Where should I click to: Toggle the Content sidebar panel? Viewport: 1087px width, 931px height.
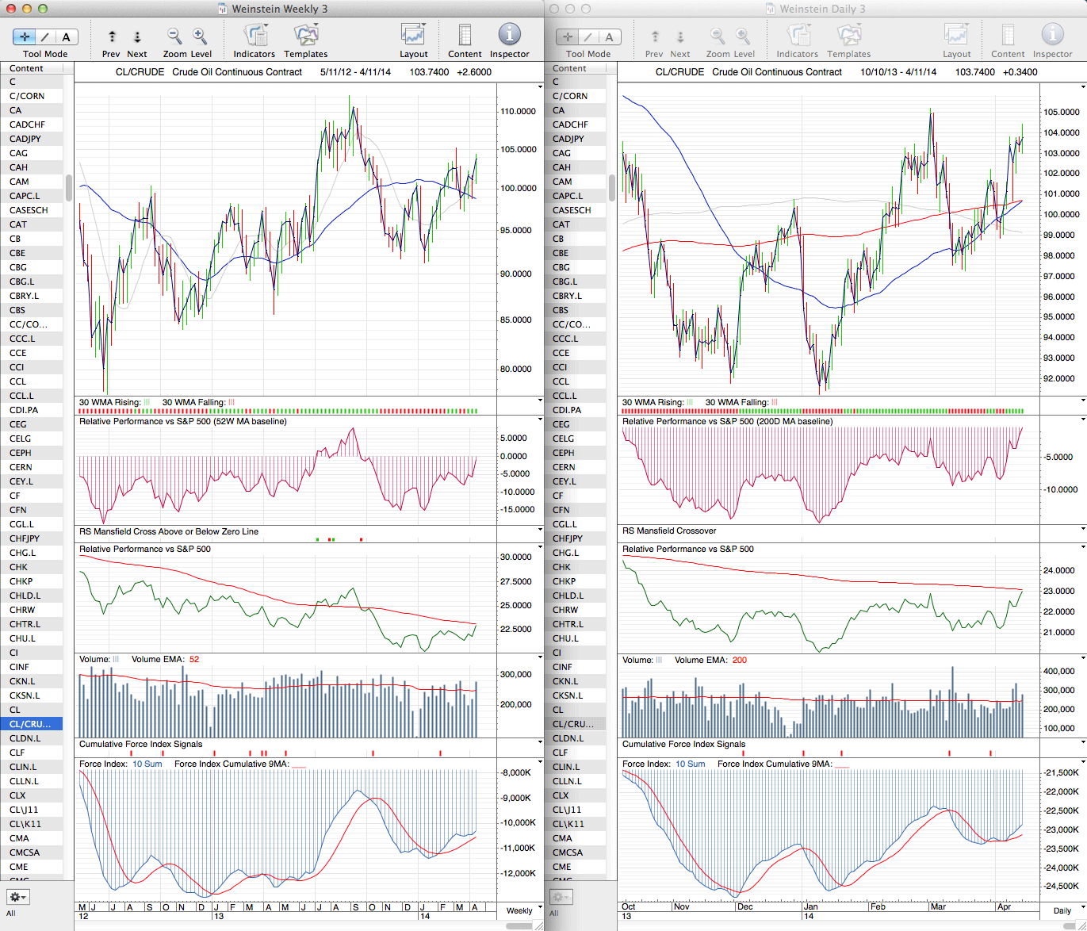(x=465, y=36)
